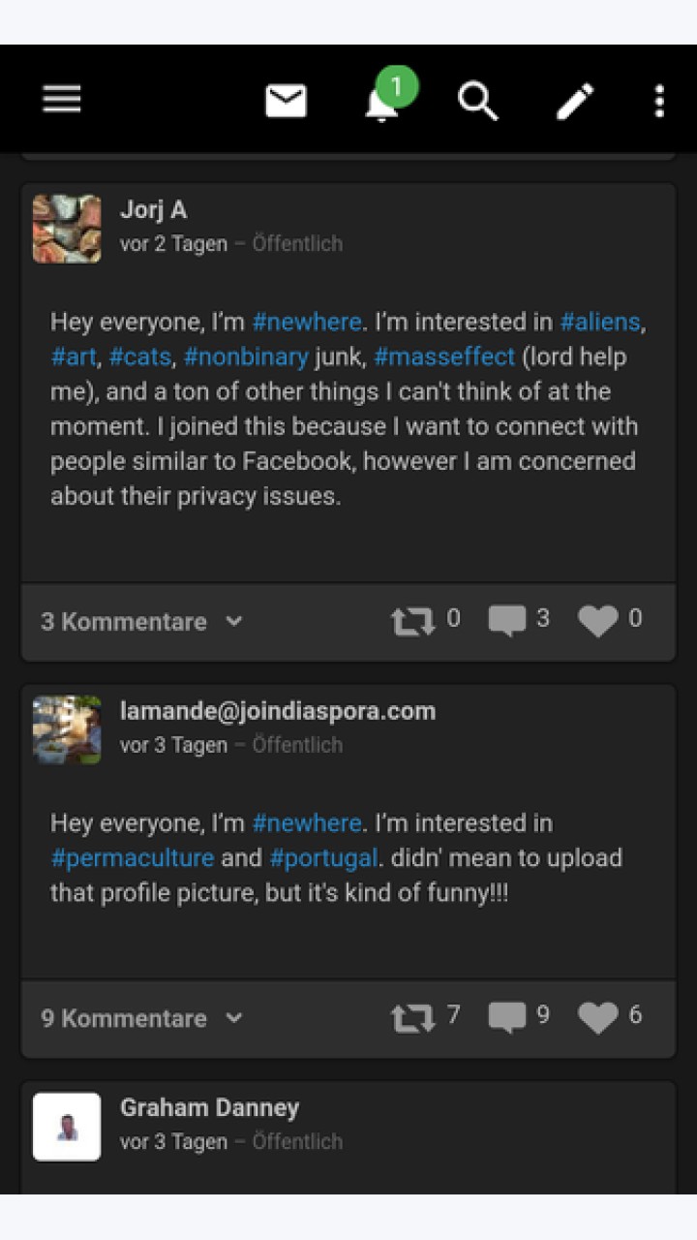Open lamande@joindiaspora.com author name
Viewport: 697px width, 1240px height.
[278, 711]
